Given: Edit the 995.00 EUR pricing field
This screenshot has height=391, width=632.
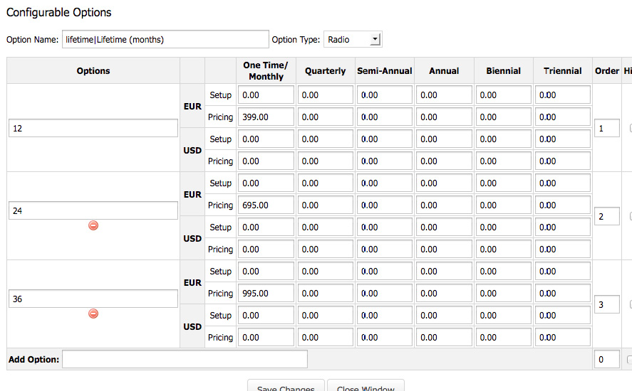Looking at the screenshot, I should pos(266,293).
